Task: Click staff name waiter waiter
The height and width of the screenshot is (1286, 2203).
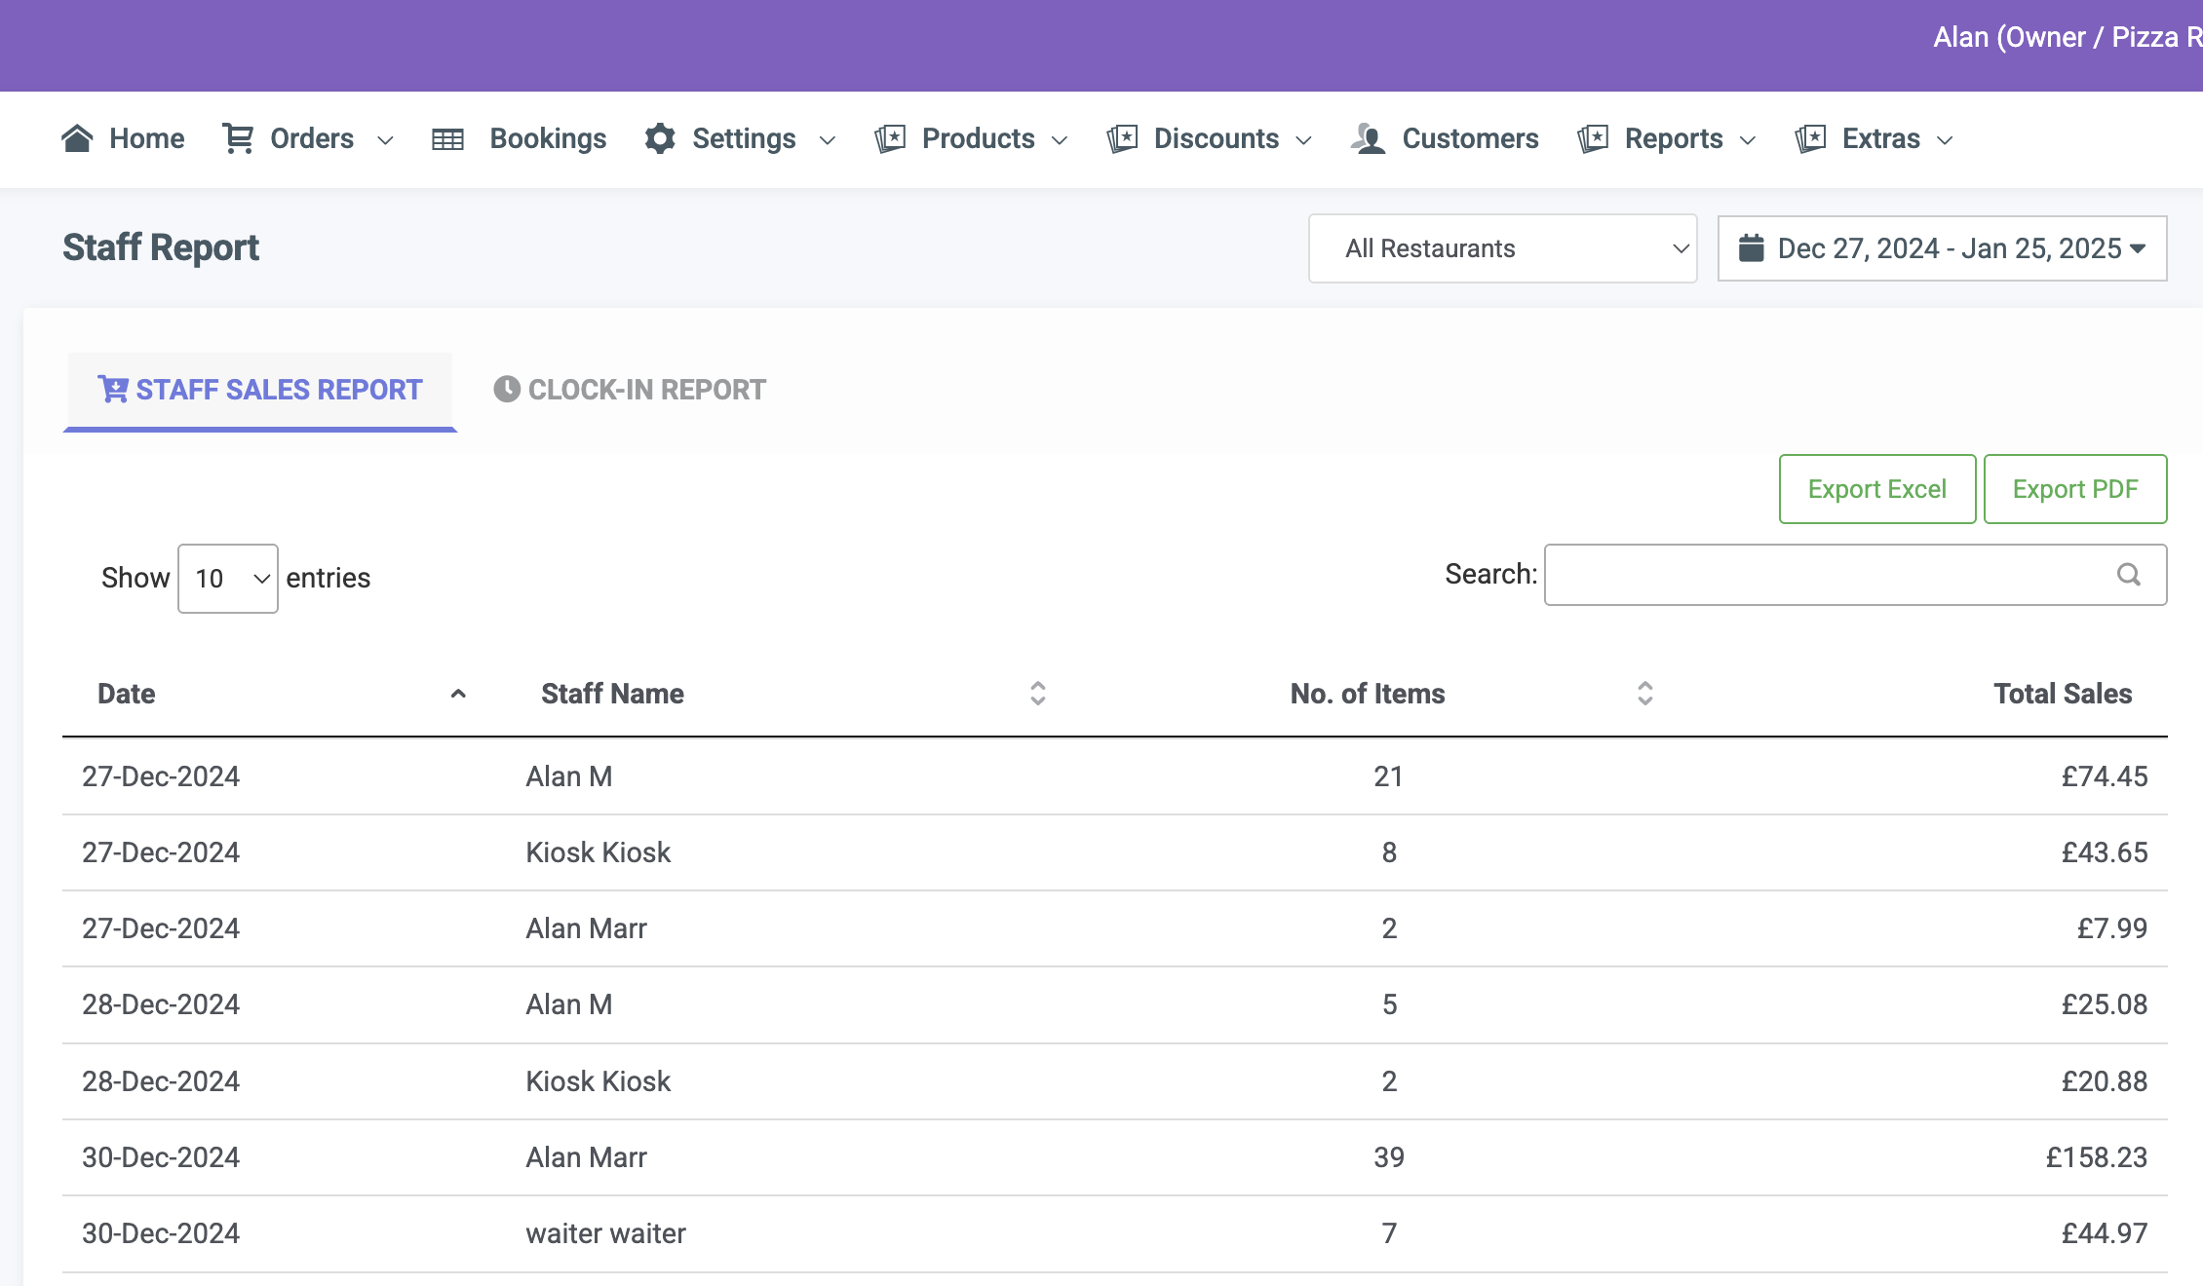Action: pos(606,1233)
